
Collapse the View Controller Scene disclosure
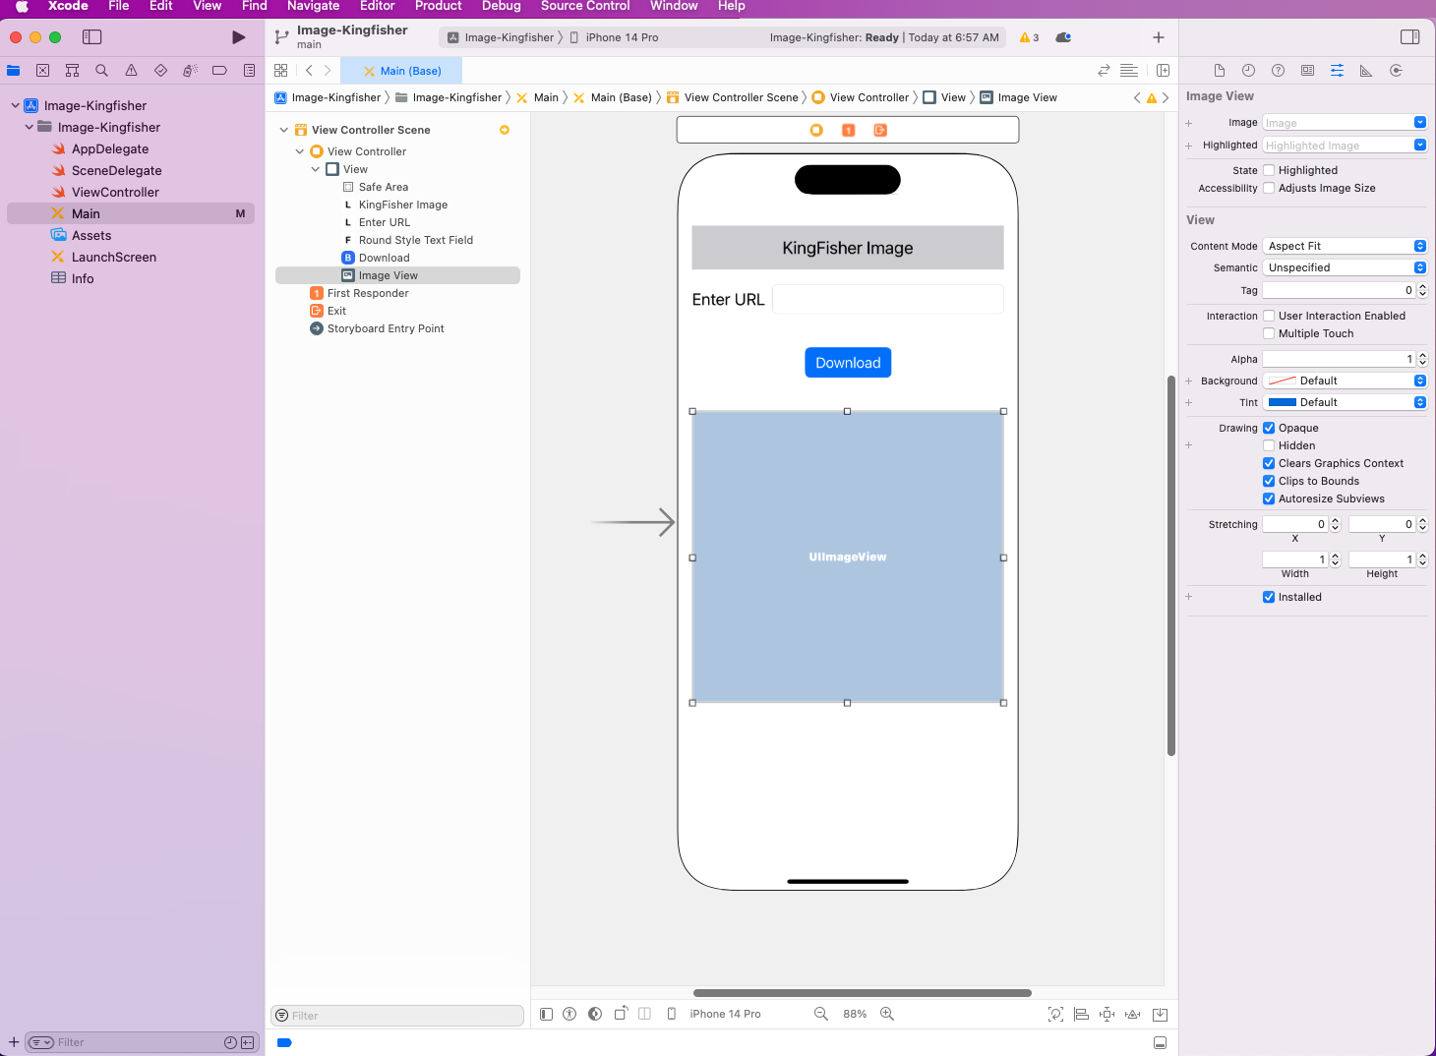tap(284, 130)
